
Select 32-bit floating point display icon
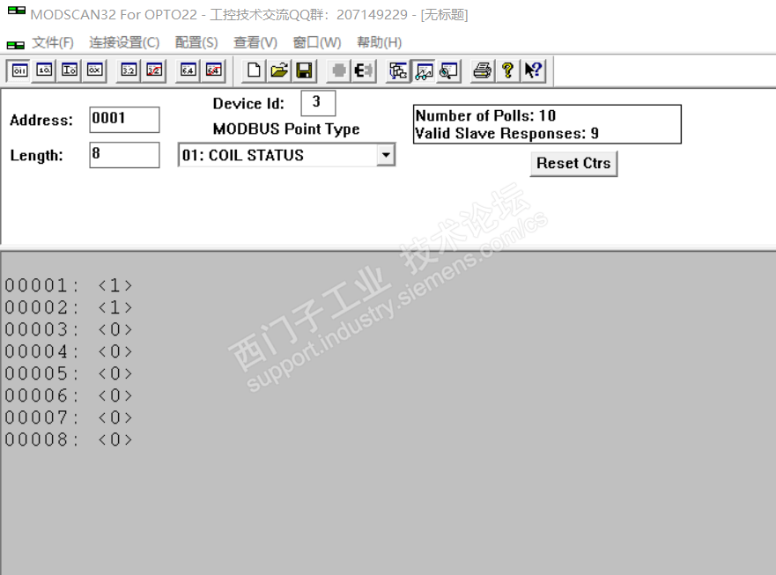click(x=129, y=70)
